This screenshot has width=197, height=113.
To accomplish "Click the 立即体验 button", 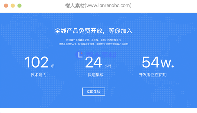I will point(93,92).
